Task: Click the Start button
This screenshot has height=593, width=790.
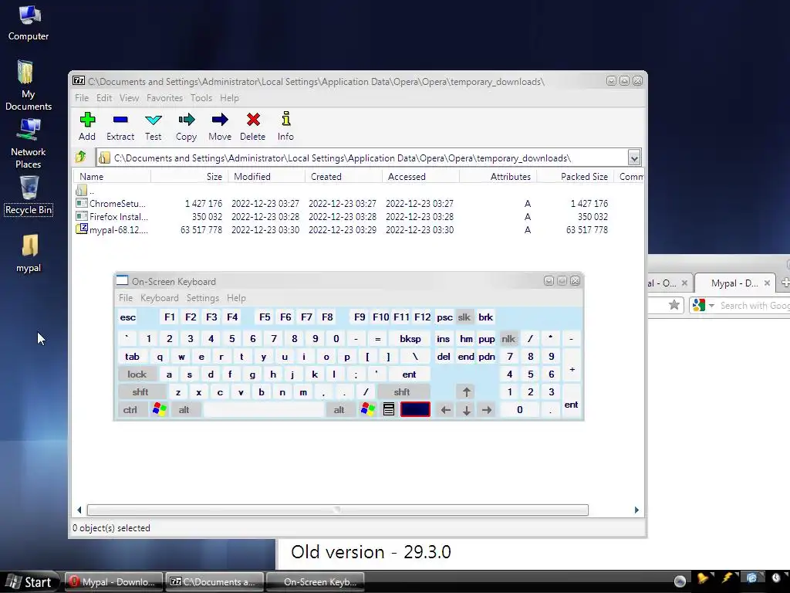Action: (x=29, y=582)
